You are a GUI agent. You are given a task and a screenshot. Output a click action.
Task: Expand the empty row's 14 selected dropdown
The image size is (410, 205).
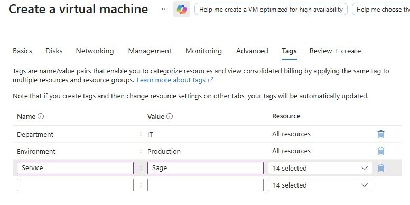[x=320, y=185]
